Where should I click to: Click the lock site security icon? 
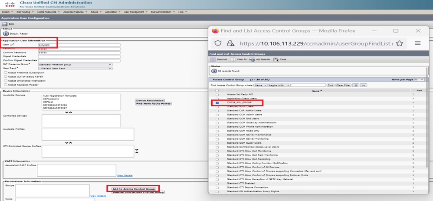pos(230,43)
